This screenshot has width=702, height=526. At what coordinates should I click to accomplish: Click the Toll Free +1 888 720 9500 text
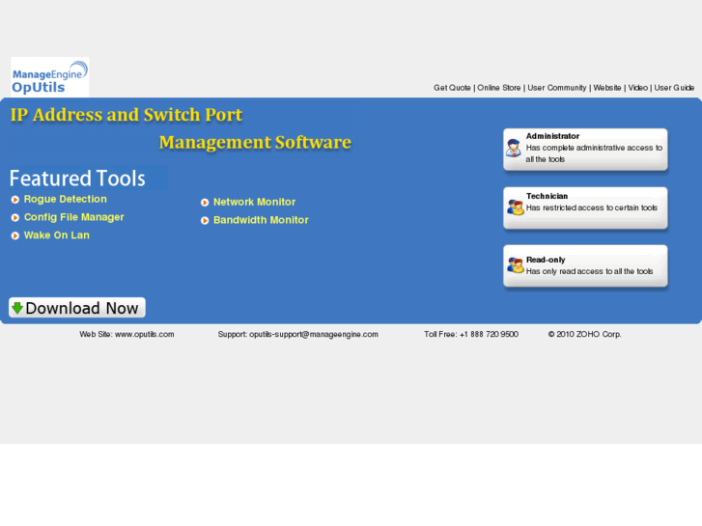point(471,334)
